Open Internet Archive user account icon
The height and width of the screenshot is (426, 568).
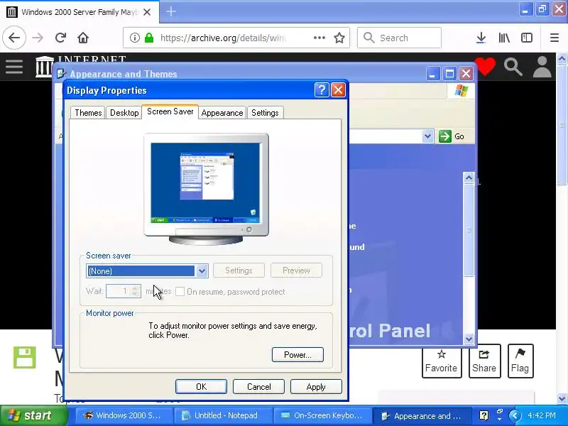tap(542, 67)
